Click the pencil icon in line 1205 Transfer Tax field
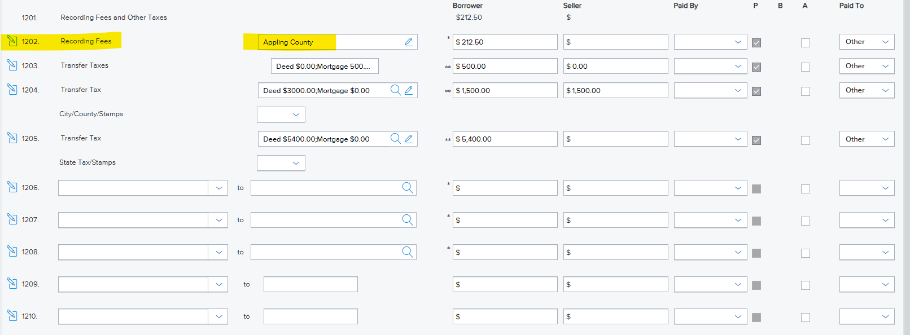 (409, 139)
